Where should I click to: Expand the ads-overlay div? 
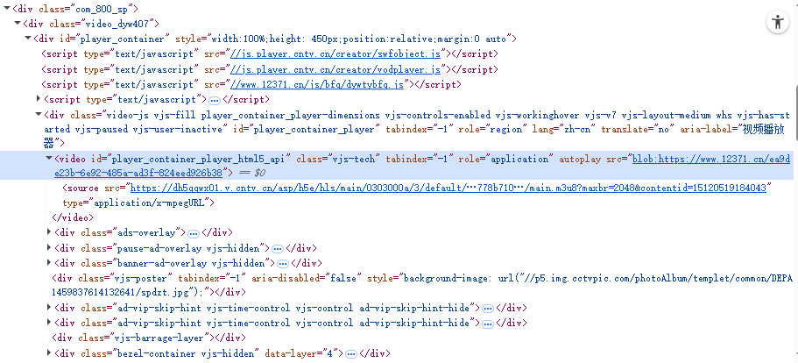[x=49, y=232]
